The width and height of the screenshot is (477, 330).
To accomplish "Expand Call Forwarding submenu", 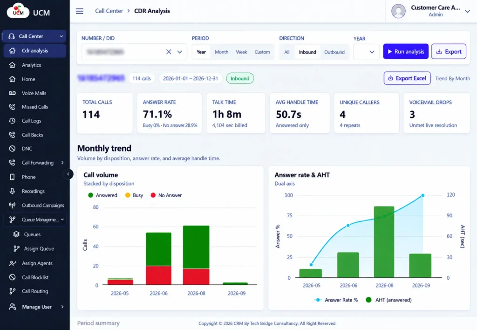I will [62, 163].
